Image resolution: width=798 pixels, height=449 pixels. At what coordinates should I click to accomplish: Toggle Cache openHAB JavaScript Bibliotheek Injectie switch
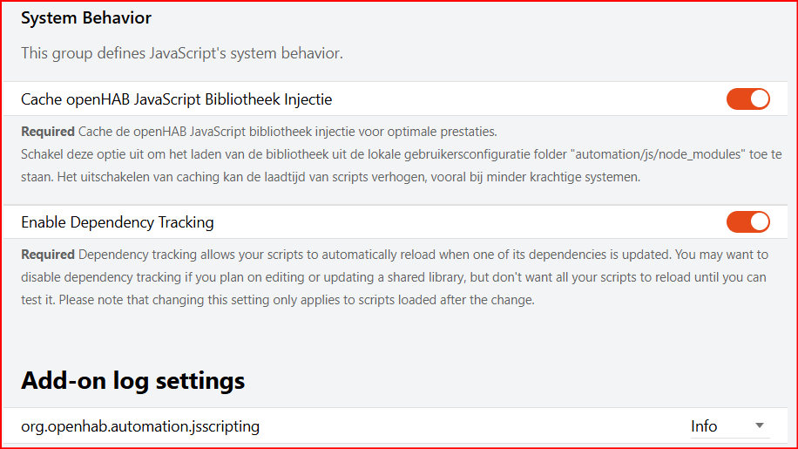747,99
